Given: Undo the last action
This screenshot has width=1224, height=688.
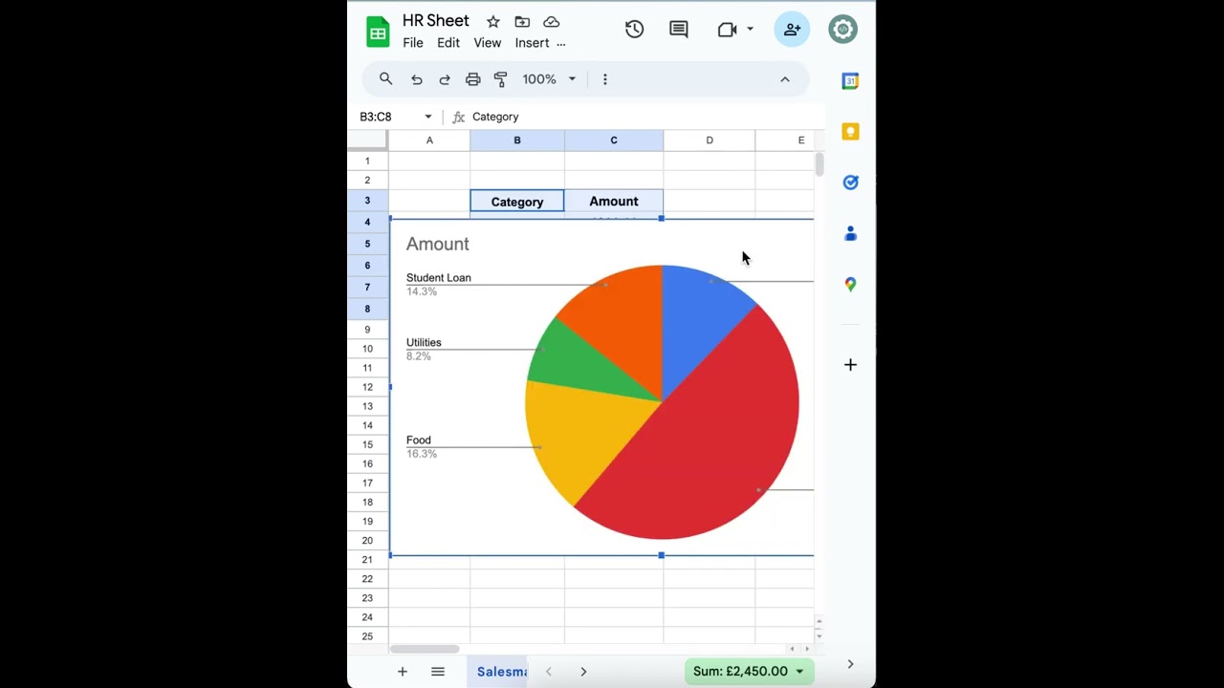Looking at the screenshot, I should pyautogui.click(x=417, y=79).
